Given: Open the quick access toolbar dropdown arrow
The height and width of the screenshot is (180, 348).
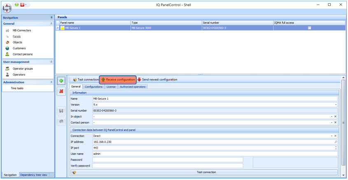Looking at the screenshot, I should point(26,5).
